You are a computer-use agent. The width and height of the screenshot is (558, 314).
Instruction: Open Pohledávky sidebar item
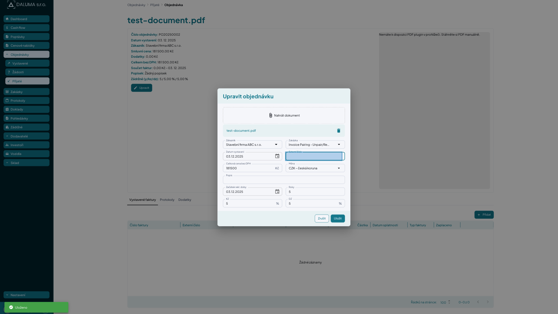27,118
